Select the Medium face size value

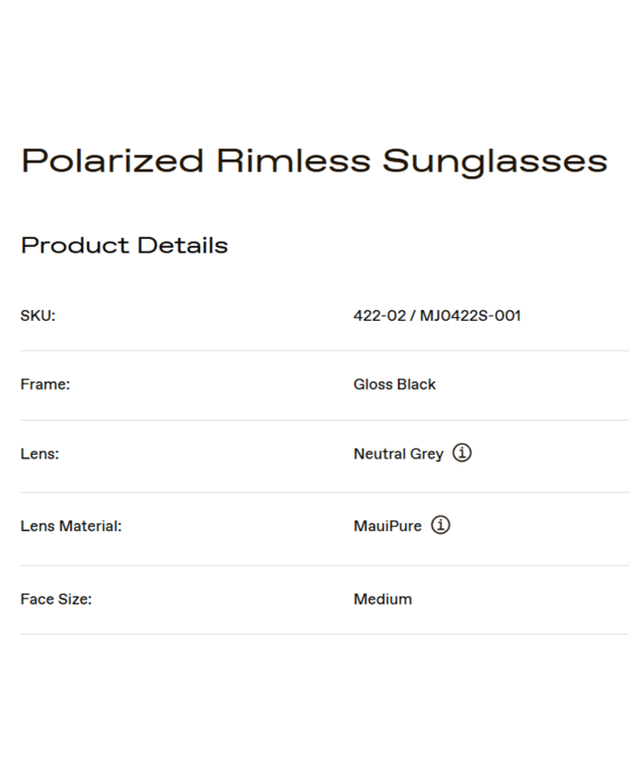(383, 599)
